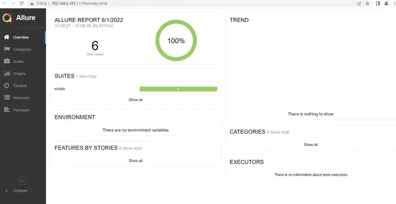Click the FEATURES BY STORIES heading
This screenshot has width=396, height=204.
pos(86,148)
